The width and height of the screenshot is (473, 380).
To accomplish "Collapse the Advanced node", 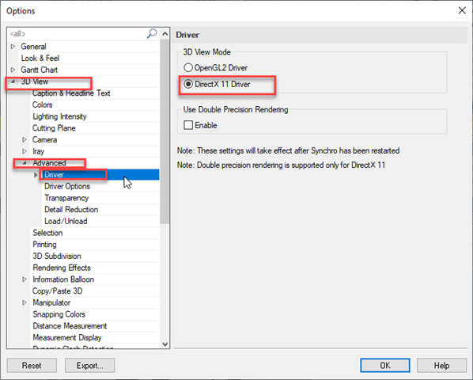I will pos(25,163).
